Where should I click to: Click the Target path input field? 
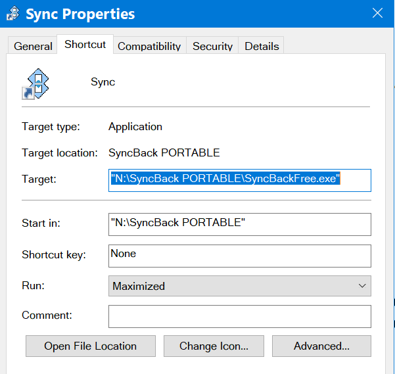240,180
